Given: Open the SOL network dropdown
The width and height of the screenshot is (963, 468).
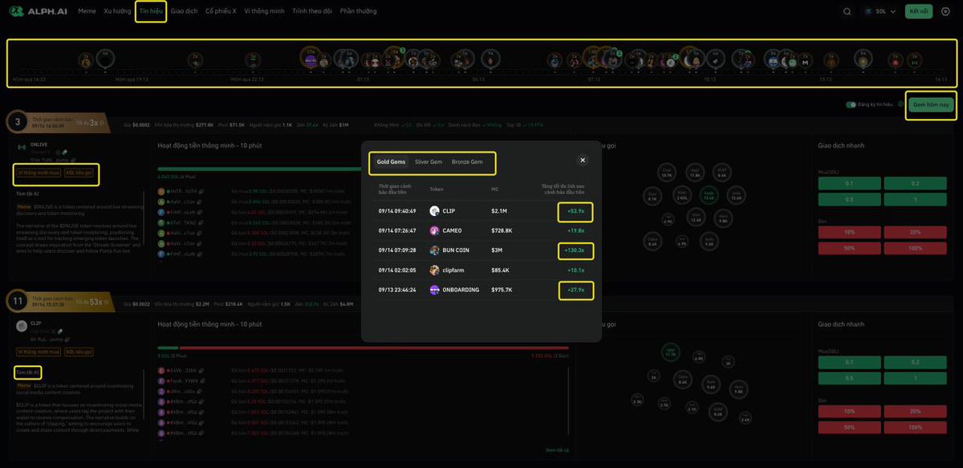Looking at the screenshot, I should click(880, 11).
